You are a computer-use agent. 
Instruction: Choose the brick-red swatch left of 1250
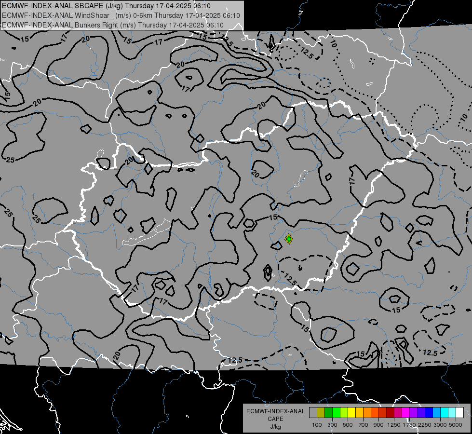[383, 413]
